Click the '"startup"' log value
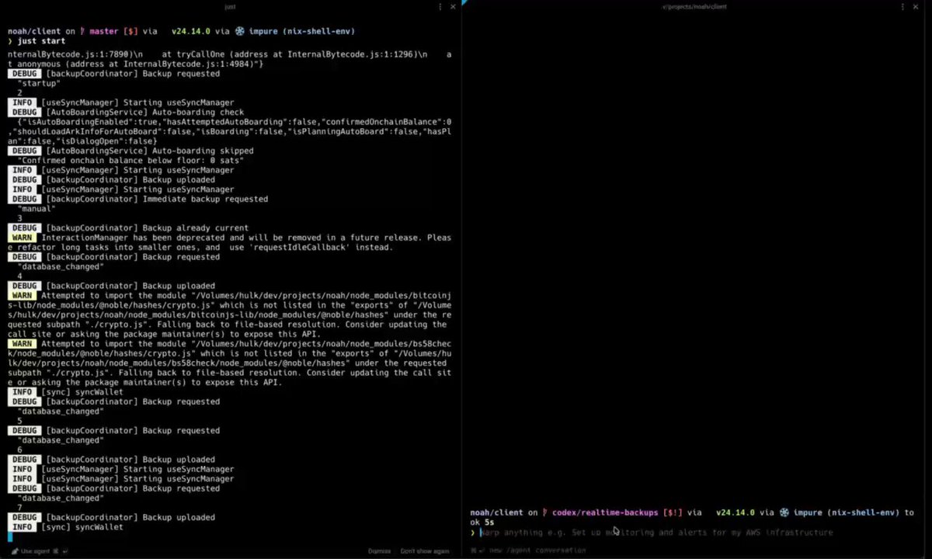The height and width of the screenshot is (559, 932). (39, 83)
